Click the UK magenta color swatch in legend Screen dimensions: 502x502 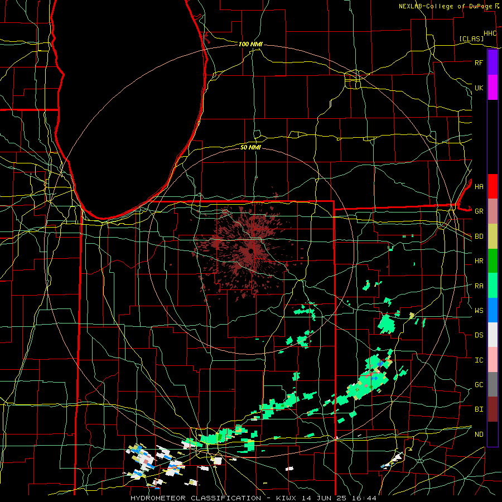(x=493, y=88)
